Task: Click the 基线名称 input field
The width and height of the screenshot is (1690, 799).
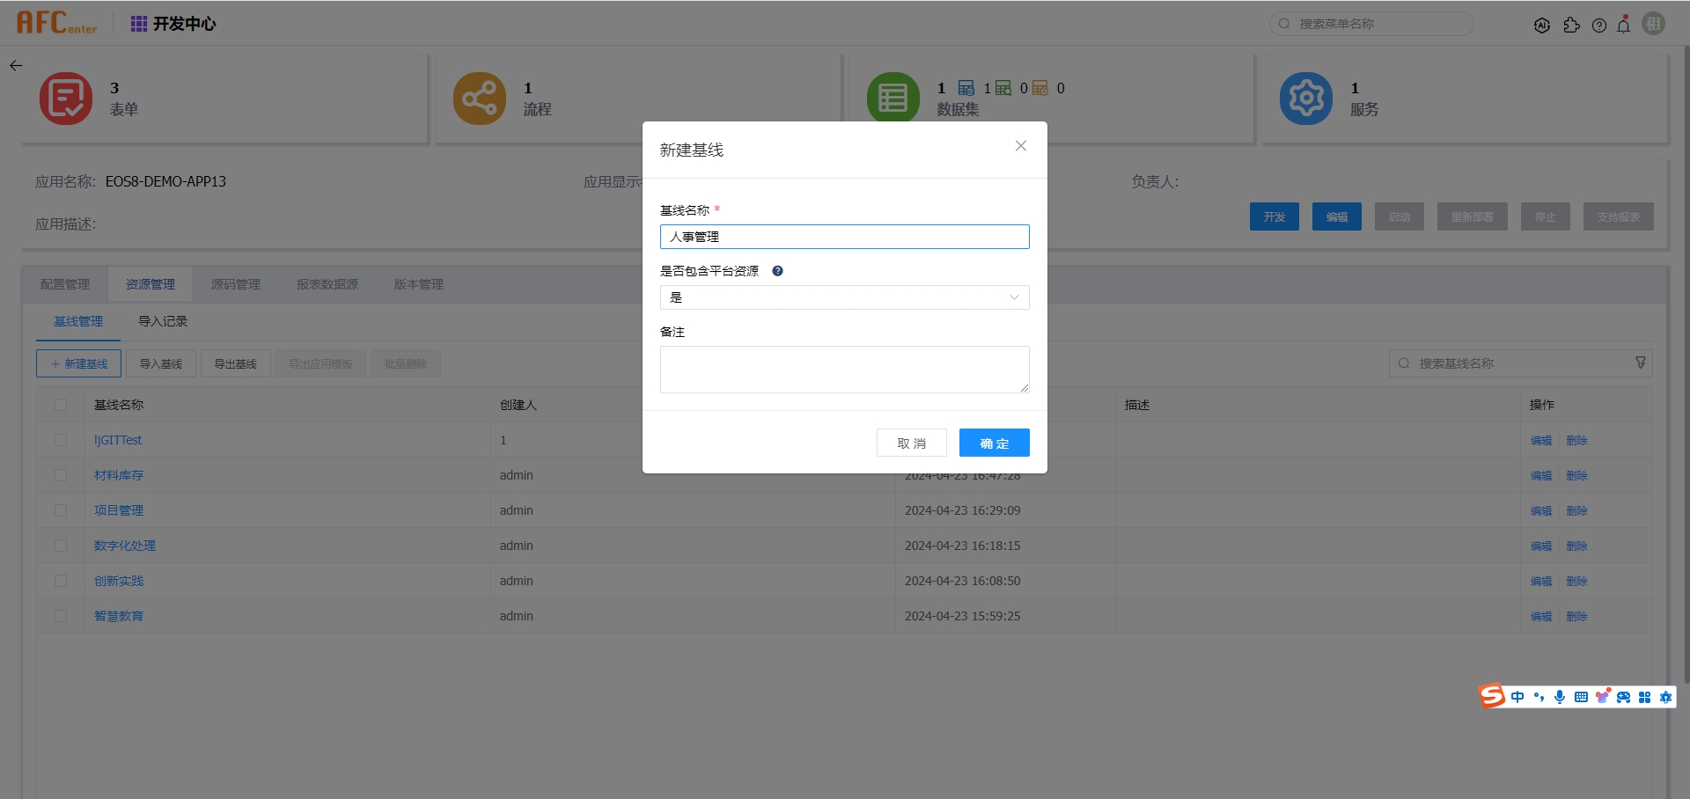Action: tap(844, 237)
